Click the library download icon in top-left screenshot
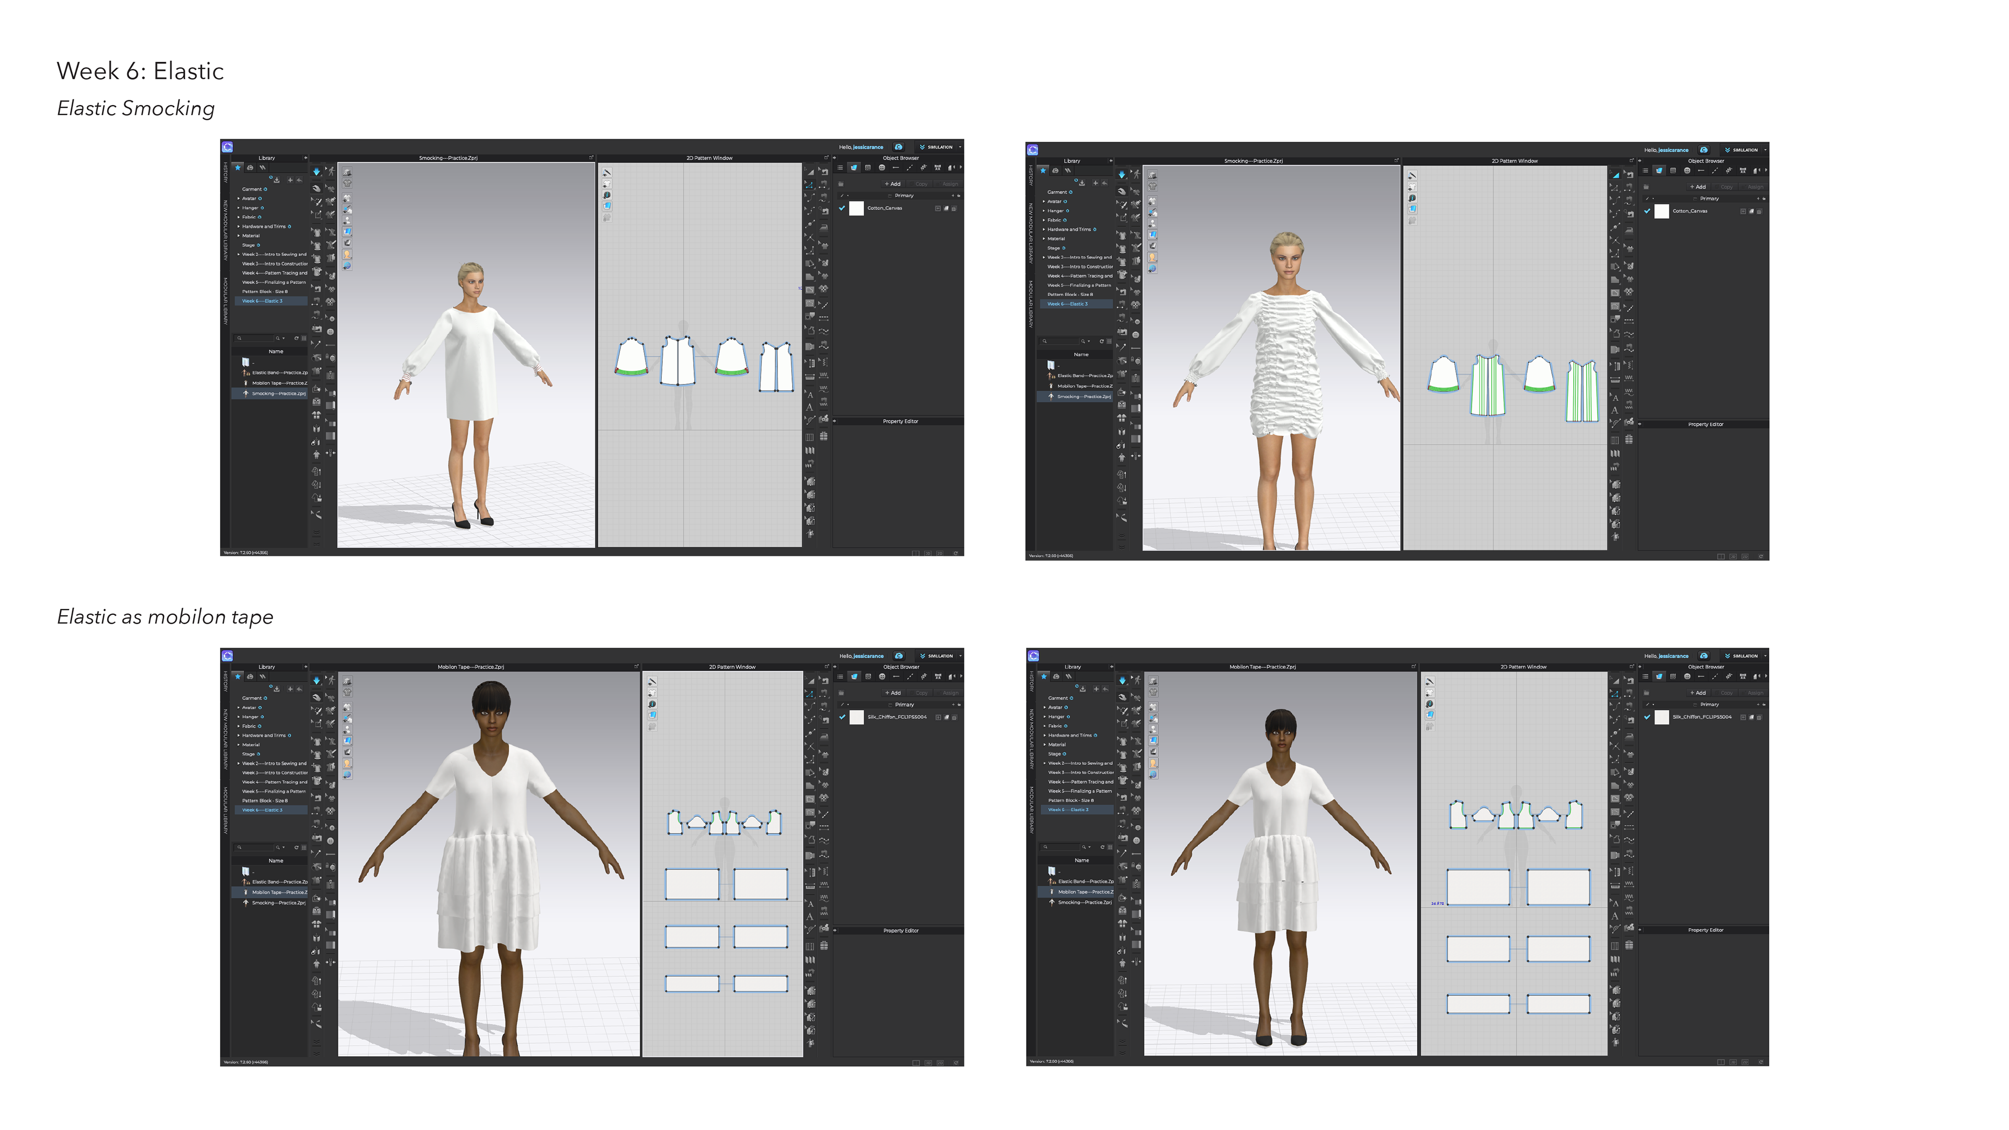The width and height of the screenshot is (2009, 1130). pos(277,180)
